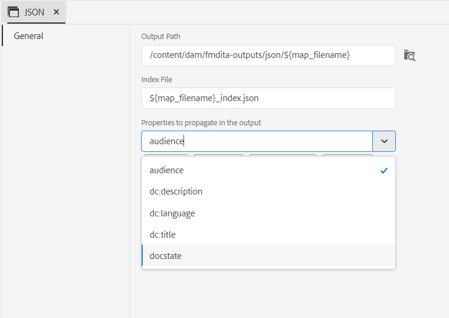Click the Output Path label

[160, 37]
